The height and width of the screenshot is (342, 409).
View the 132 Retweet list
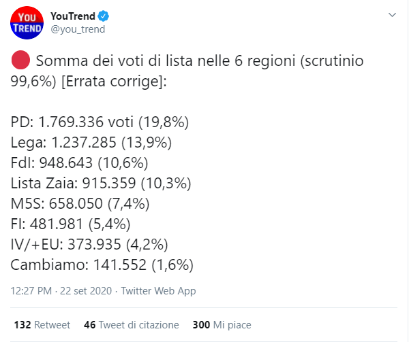pyautogui.click(x=40, y=324)
